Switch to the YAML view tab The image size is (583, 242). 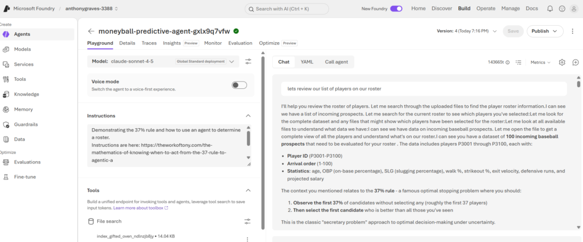click(307, 62)
